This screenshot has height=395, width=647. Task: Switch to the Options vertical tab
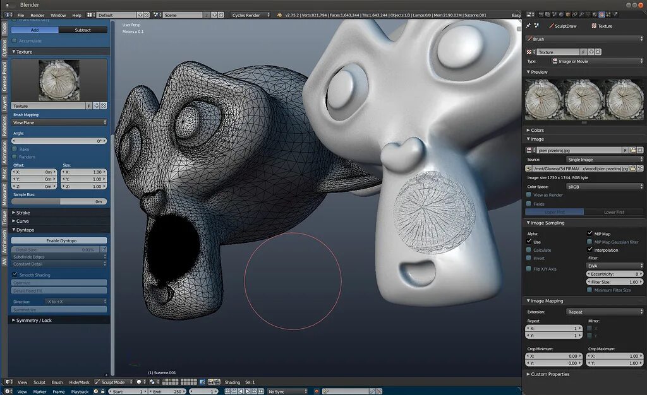pos(4,48)
